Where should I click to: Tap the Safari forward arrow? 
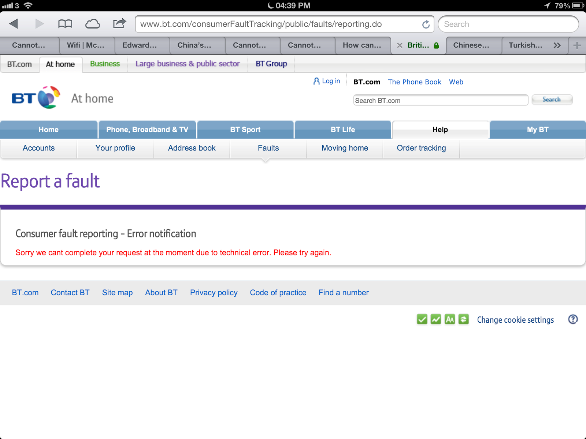tap(40, 24)
